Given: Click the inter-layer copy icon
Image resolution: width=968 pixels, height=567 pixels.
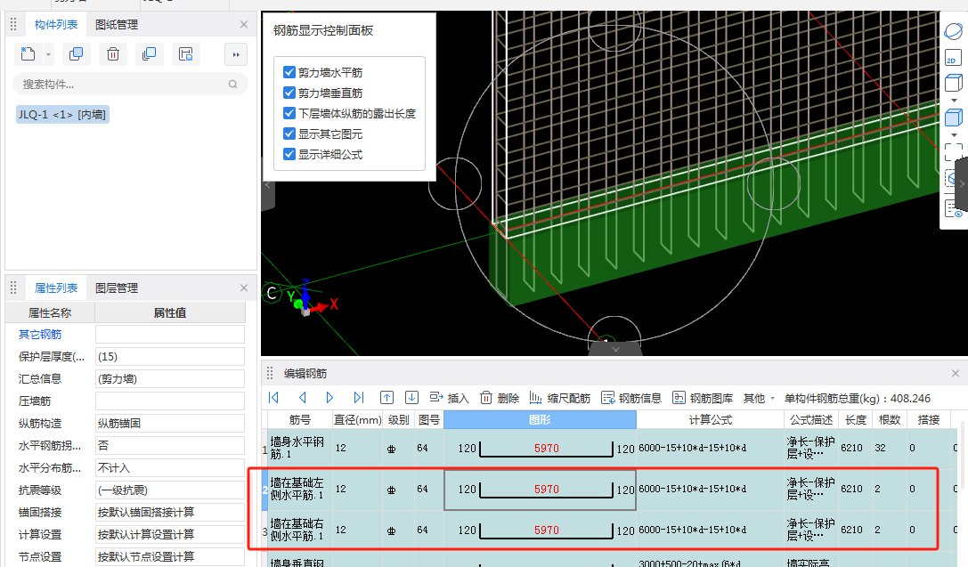Looking at the screenshot, I should tap(149, 54).
